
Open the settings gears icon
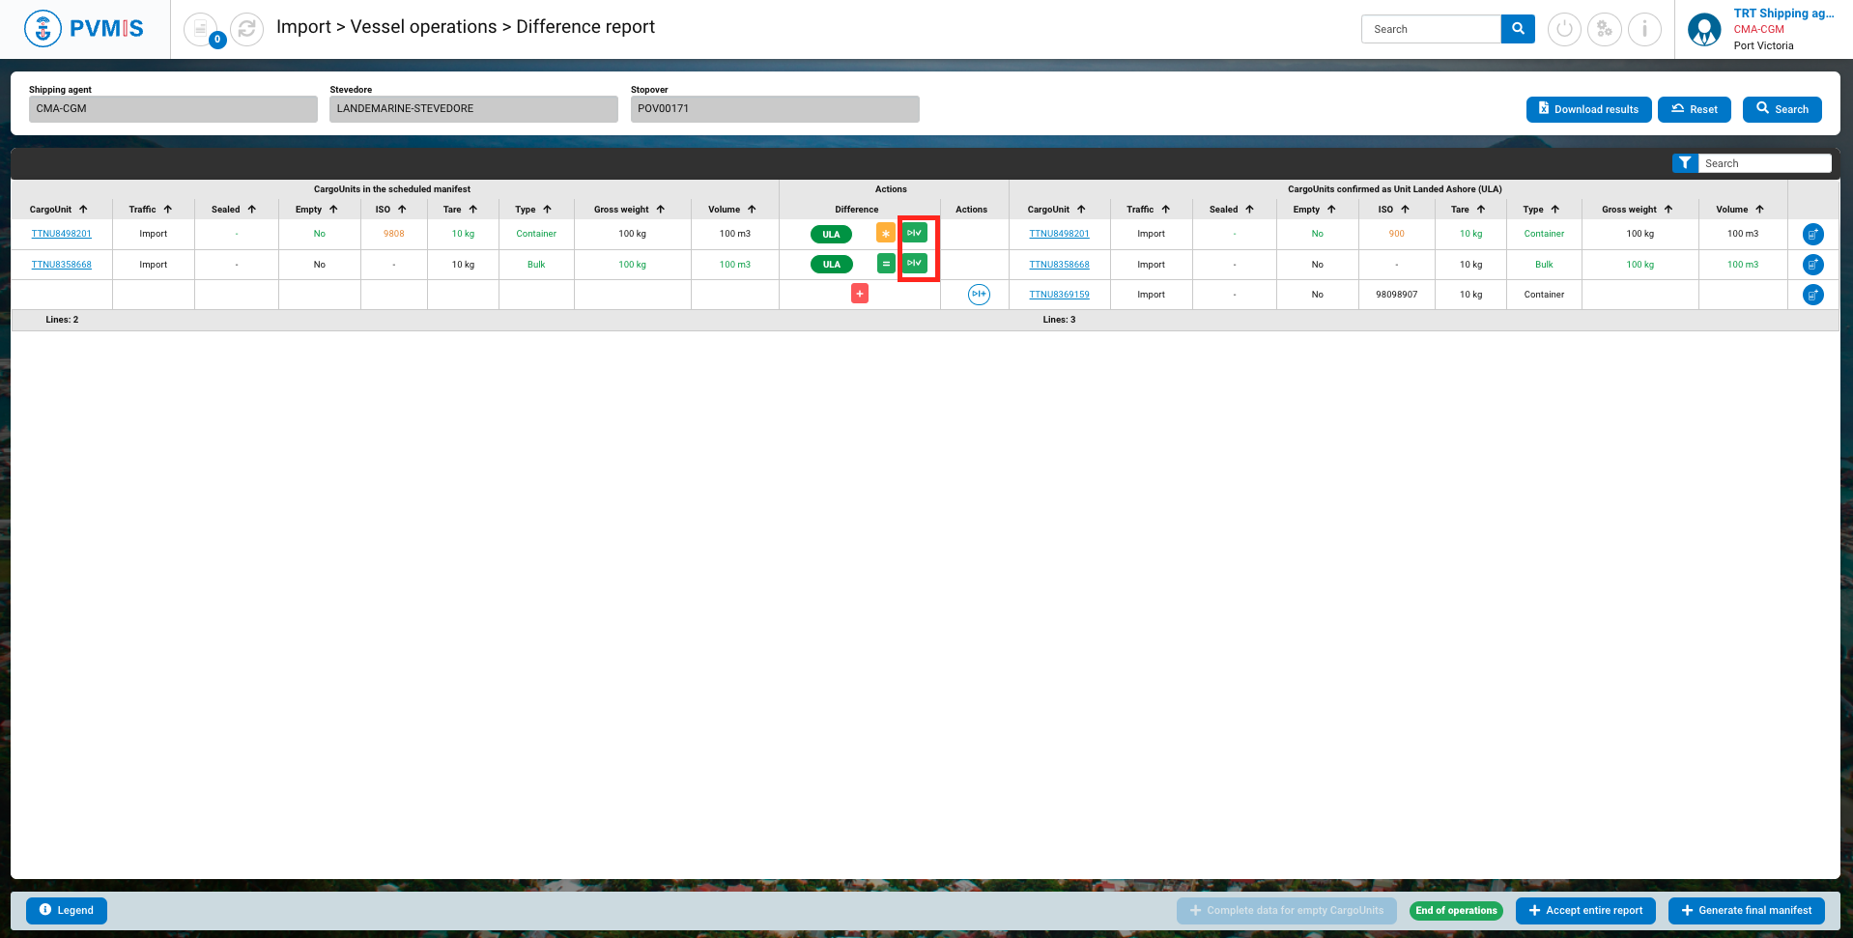[x=1604, y=29]
